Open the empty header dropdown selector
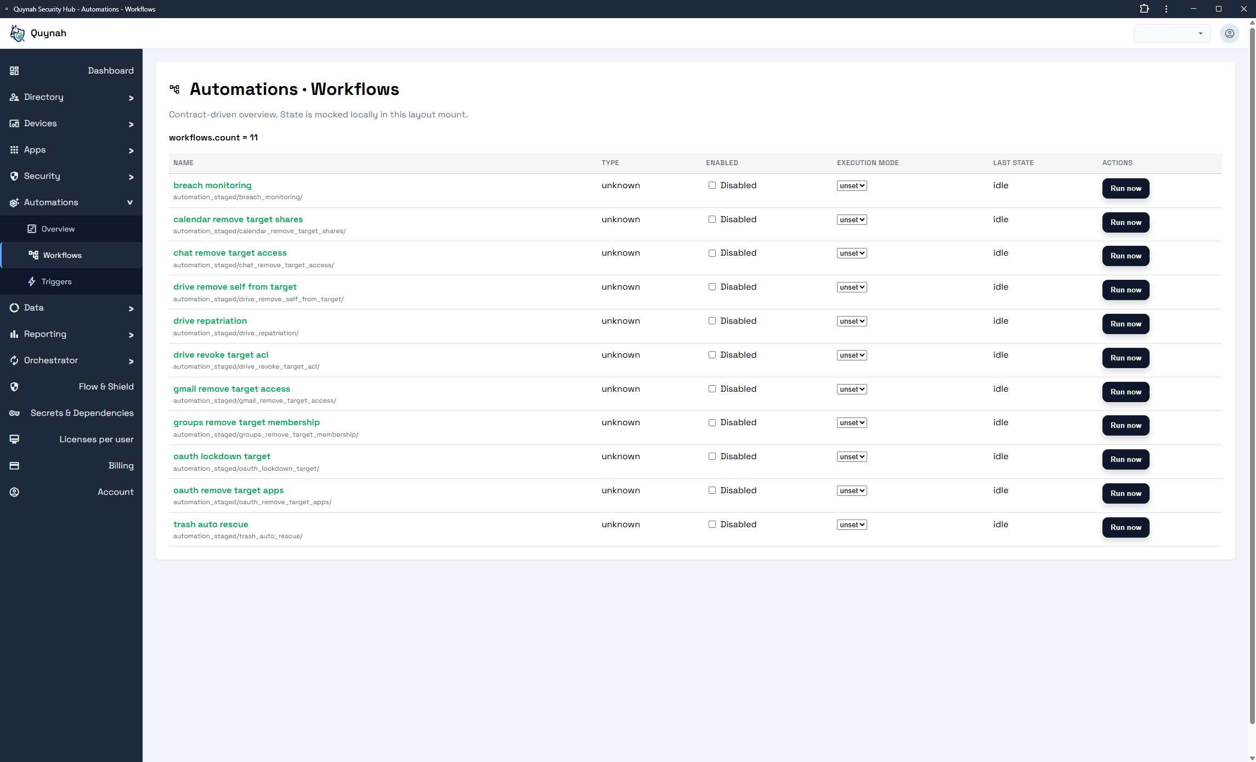1256x762 pixels. click(x=1172, y=33)
